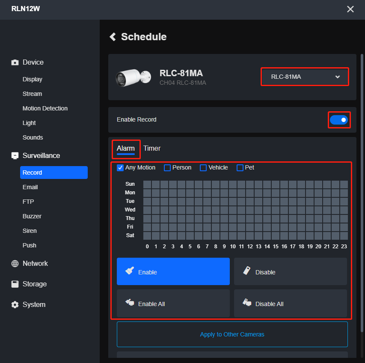The height and width of the screenshot is (363, 365).
Task: Open Motion Detection settings
Action: point(45,108)
